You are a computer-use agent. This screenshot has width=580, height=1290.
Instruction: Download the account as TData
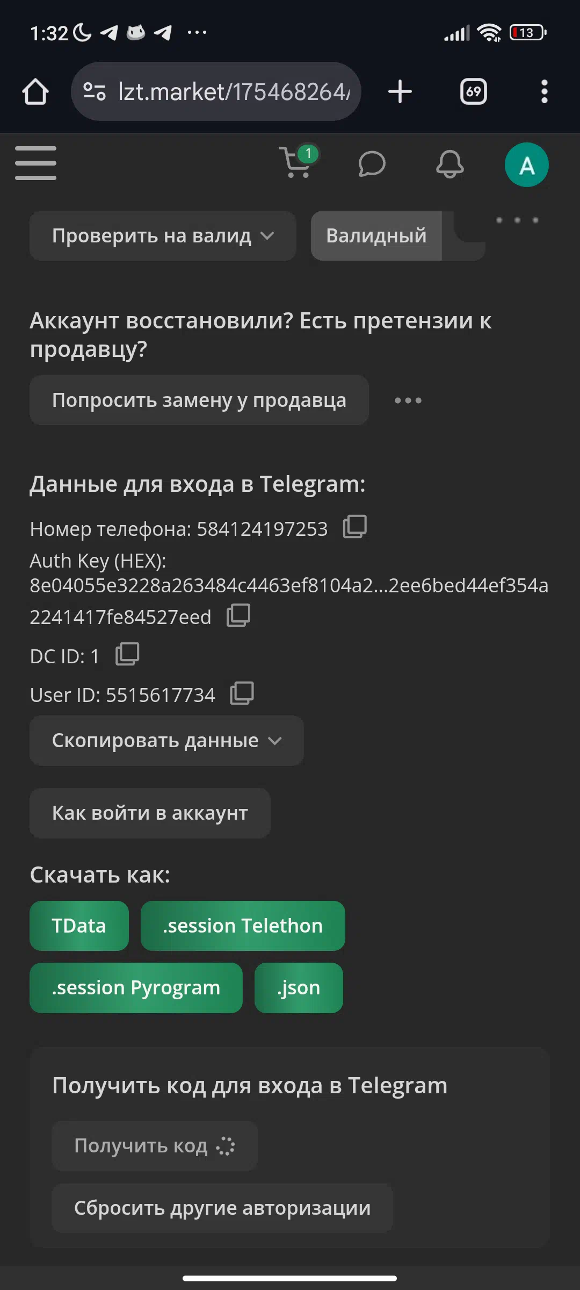(x=79, y=926)
